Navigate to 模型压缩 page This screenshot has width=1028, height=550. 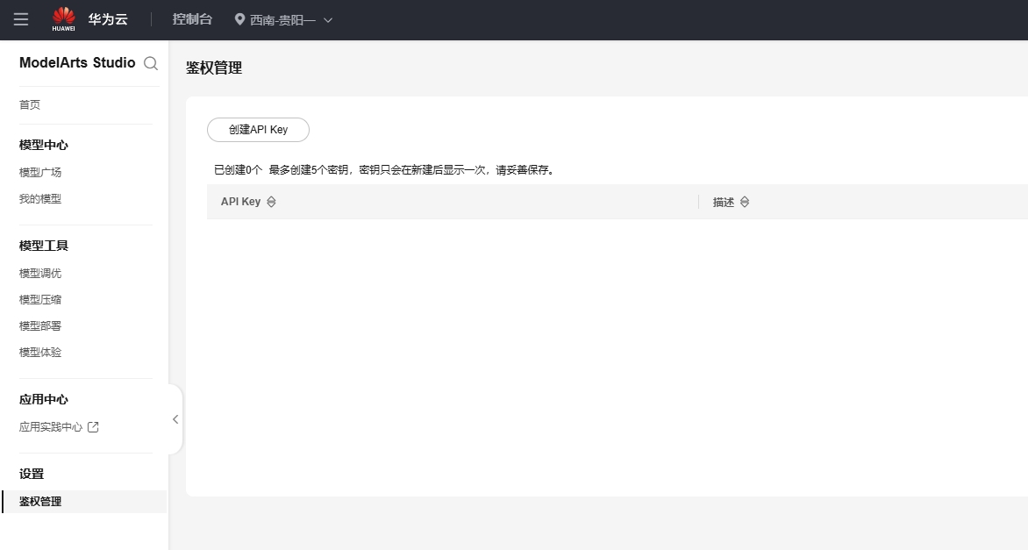40,300
